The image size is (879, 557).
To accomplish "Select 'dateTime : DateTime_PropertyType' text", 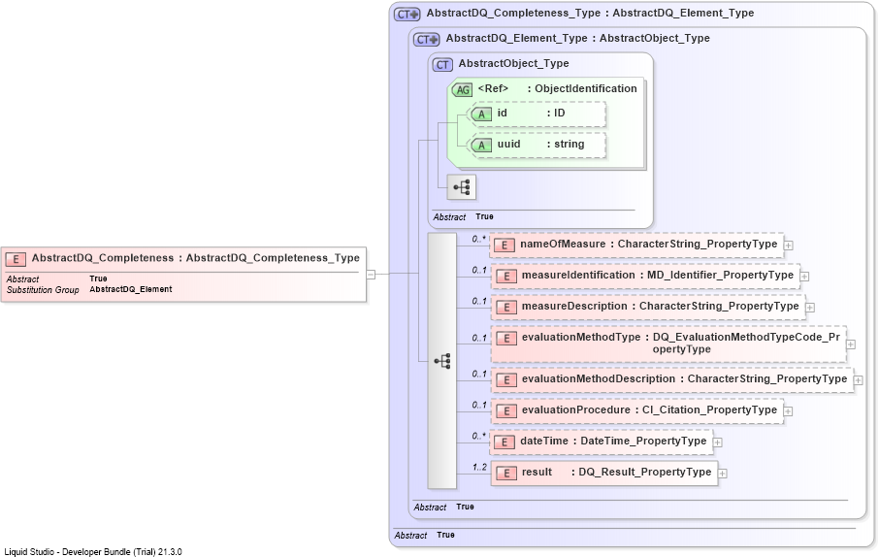I will 613,441.
